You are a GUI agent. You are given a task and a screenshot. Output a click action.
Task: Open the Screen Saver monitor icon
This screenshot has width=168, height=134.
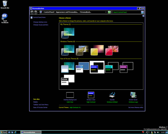[x=133, y=95]
